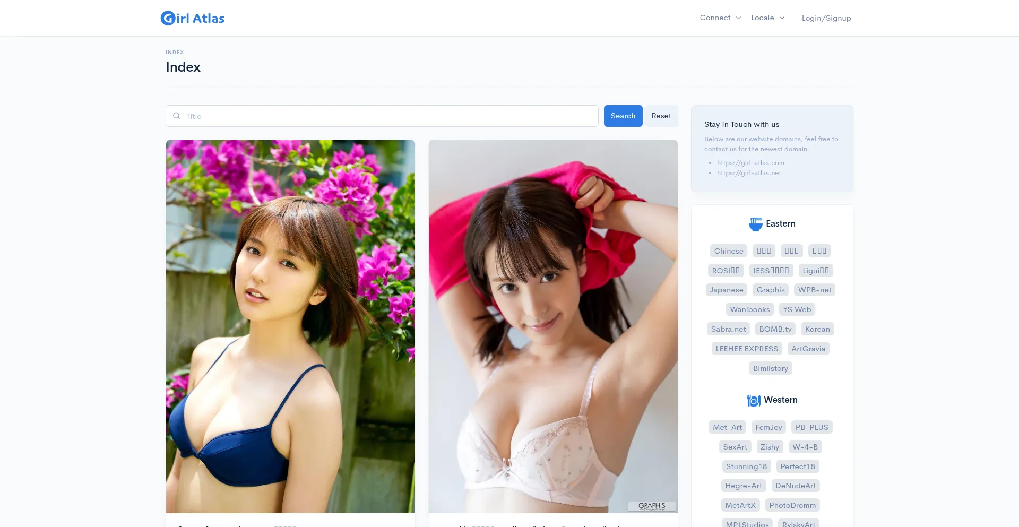The height and width of the screenshot is (527, 1019).
Task: Click the Eastern section heading
Action: [780, 223]
